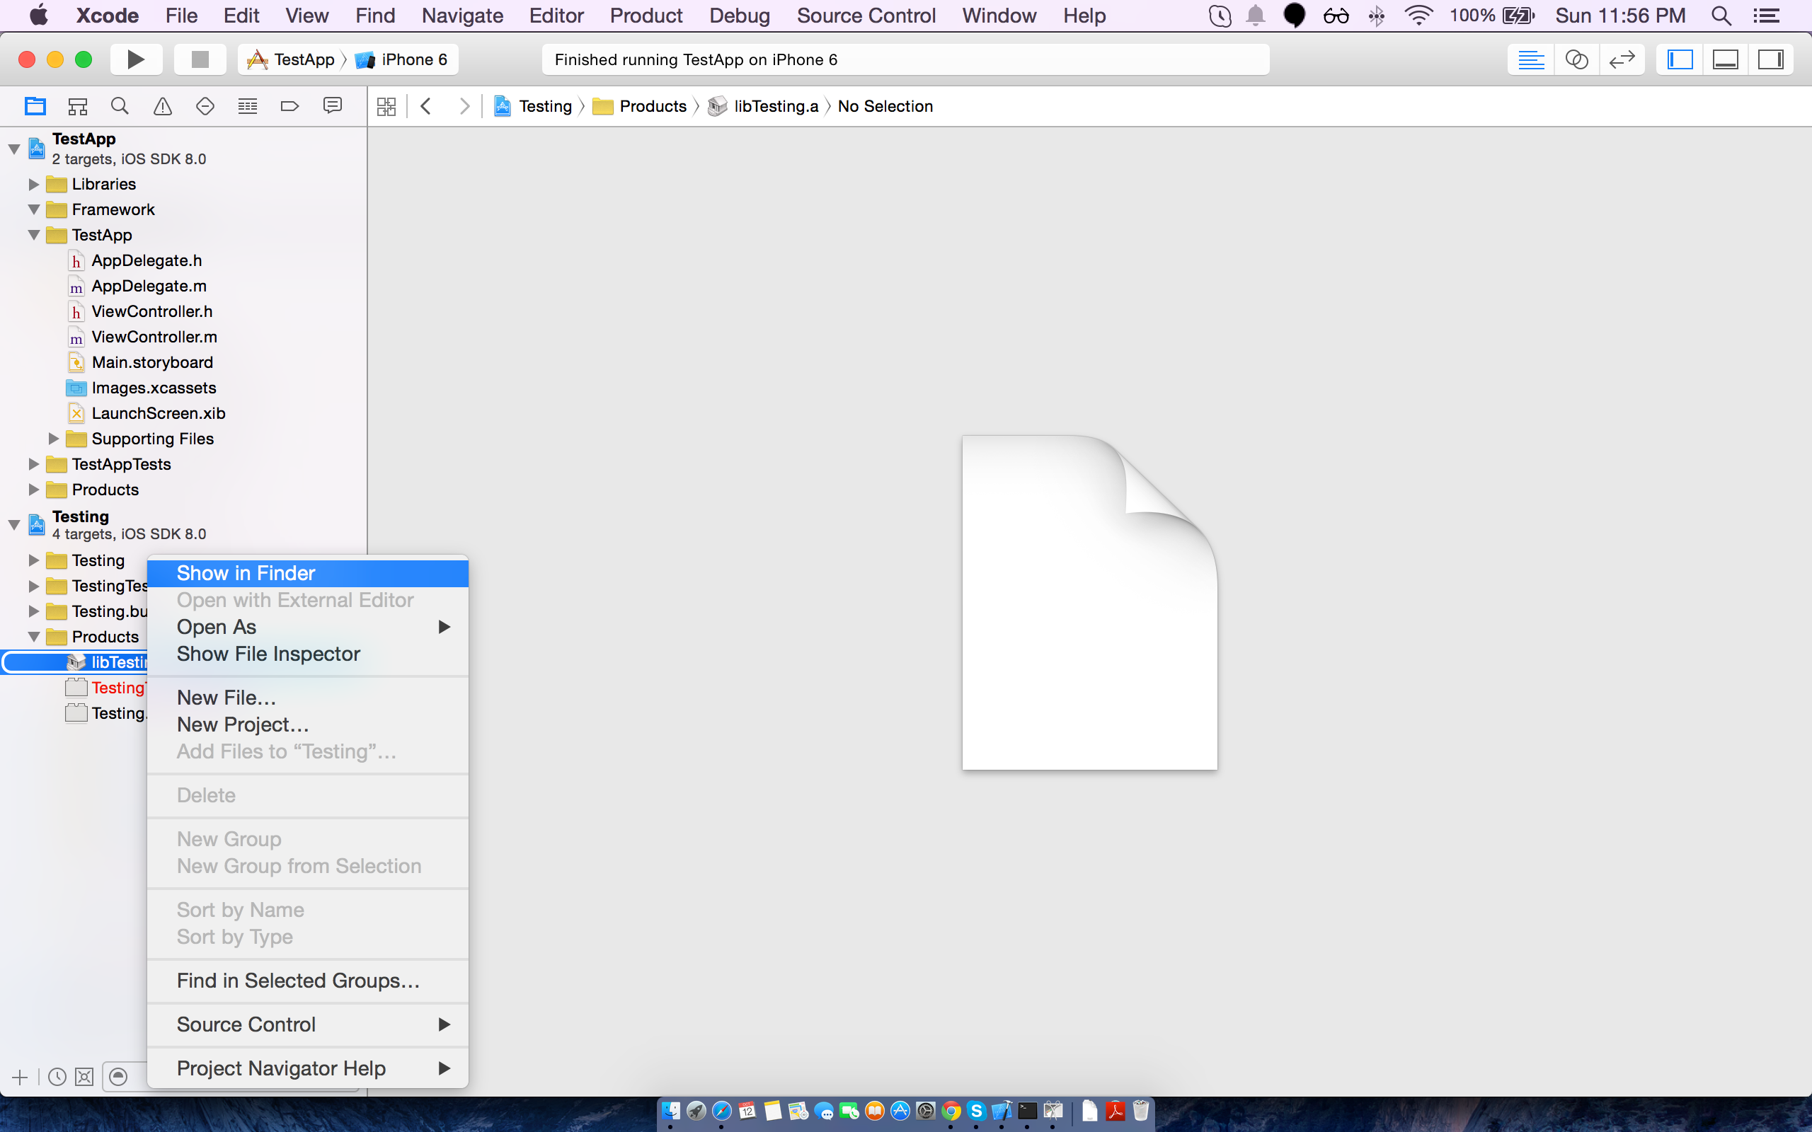This screenshot has height=1132, width=1812.
Task: Switch to the Version editor icon
Action: 1622,59
